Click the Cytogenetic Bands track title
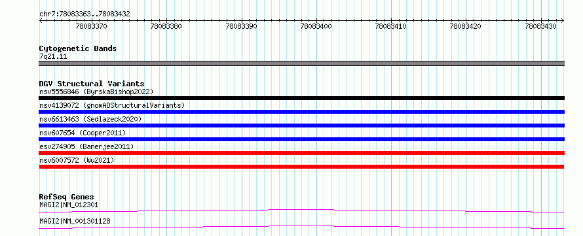The width and height of the screenshot is (583, 236). [x=78, y=48]
